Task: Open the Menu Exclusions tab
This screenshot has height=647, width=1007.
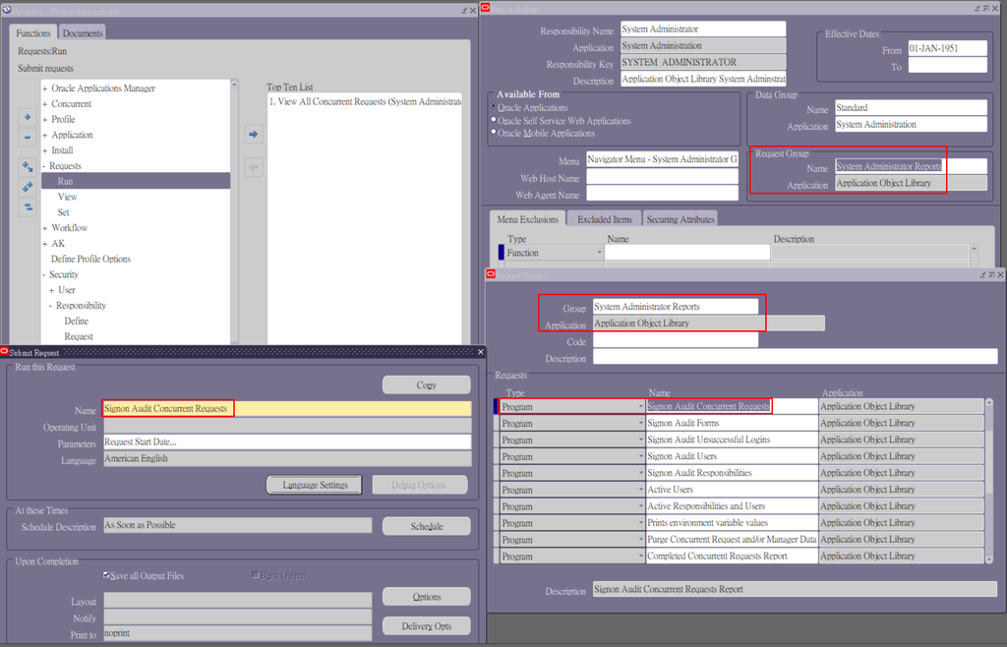Action: 527,219
